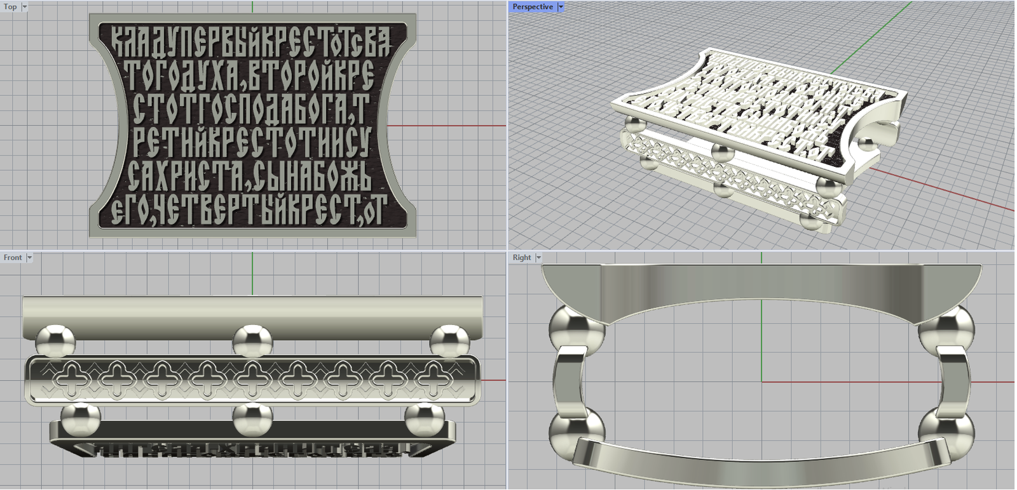Select lower-middle sphere in Front viewport
This screenshot has height=490, width=1017.
click(x=252, y=420)
